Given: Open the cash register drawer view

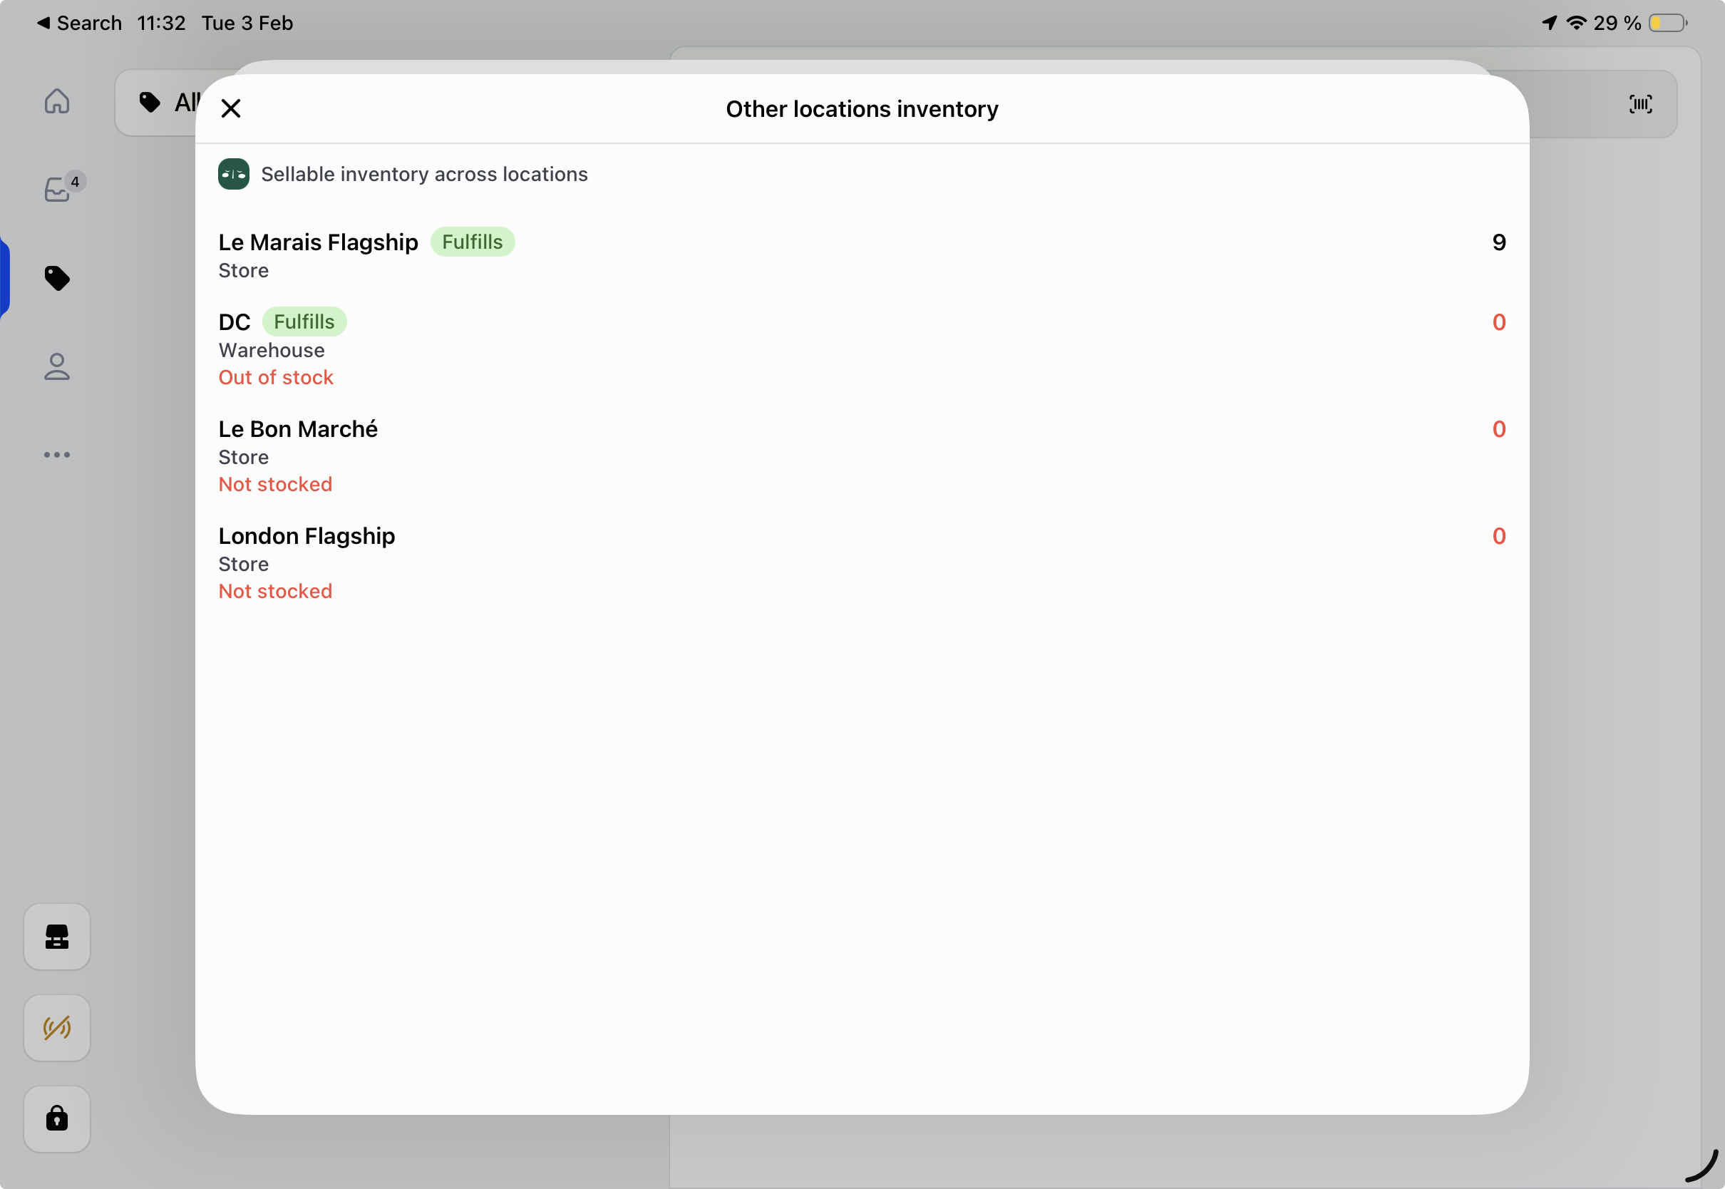Looking at the screenshot, I should [x=56, y=937].
